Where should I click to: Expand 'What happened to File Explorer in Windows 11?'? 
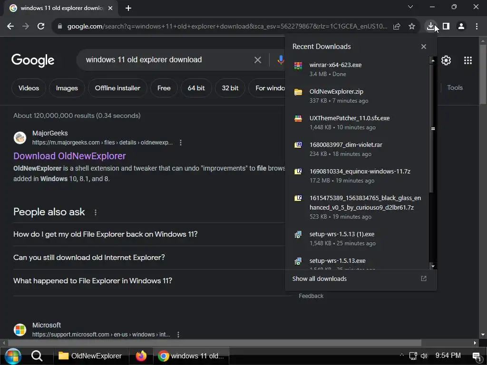coord(149,281)
